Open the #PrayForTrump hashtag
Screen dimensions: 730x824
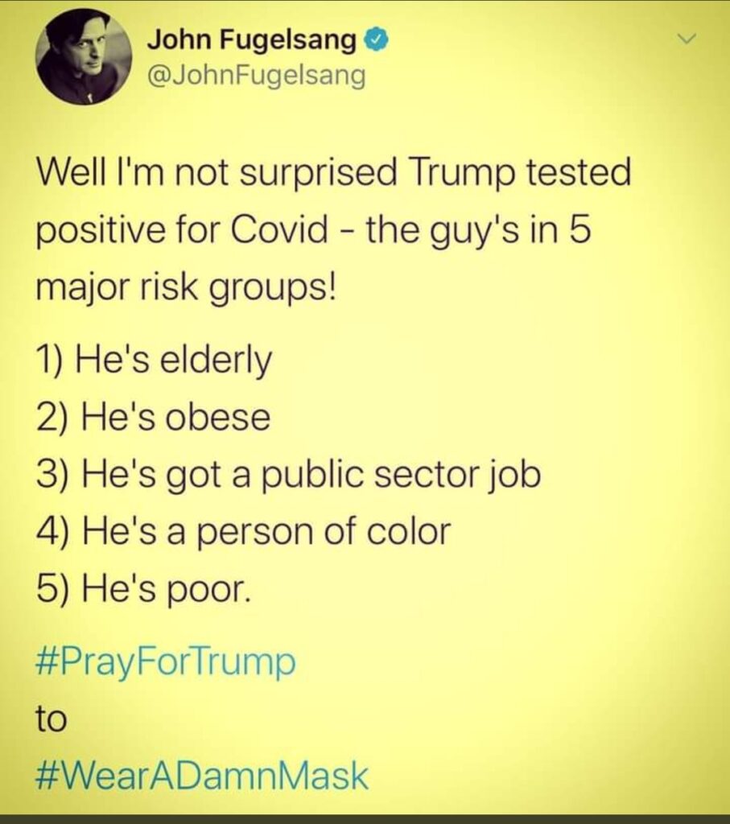pyautogui.click(x=166, y=662)
